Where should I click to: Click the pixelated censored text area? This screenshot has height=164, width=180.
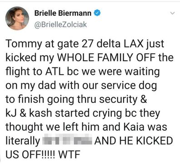pos(67,140)
